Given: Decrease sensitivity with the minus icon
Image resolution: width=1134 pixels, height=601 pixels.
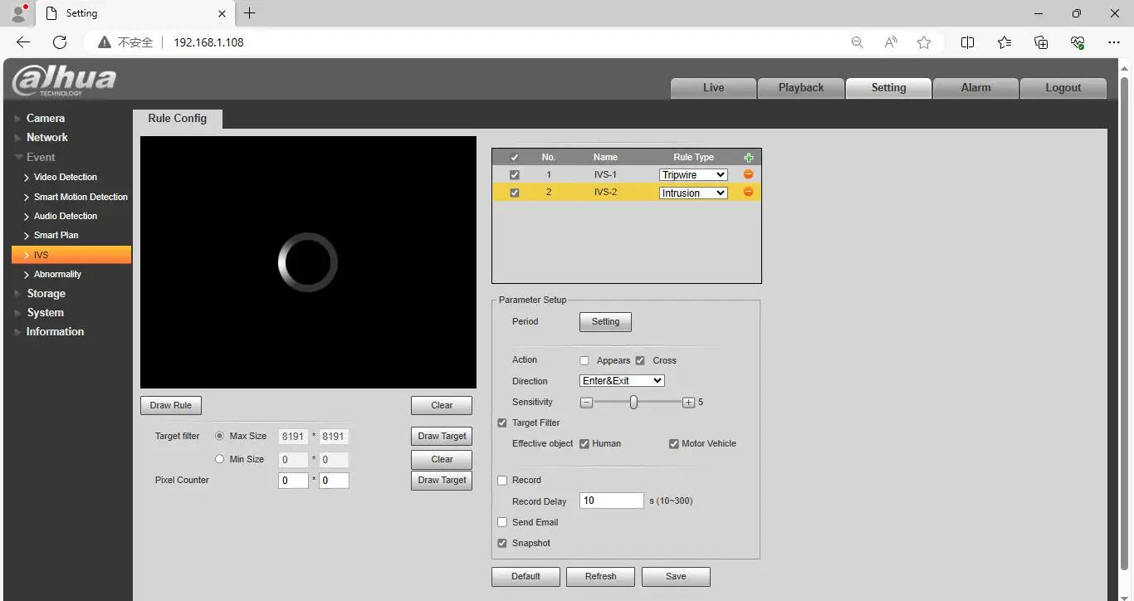Looking at the screenshot, I should coord(586,402).
